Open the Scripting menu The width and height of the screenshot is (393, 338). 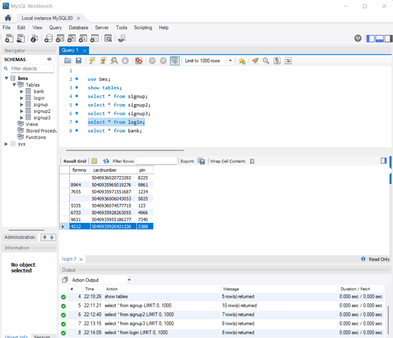(x=143, y=28)
